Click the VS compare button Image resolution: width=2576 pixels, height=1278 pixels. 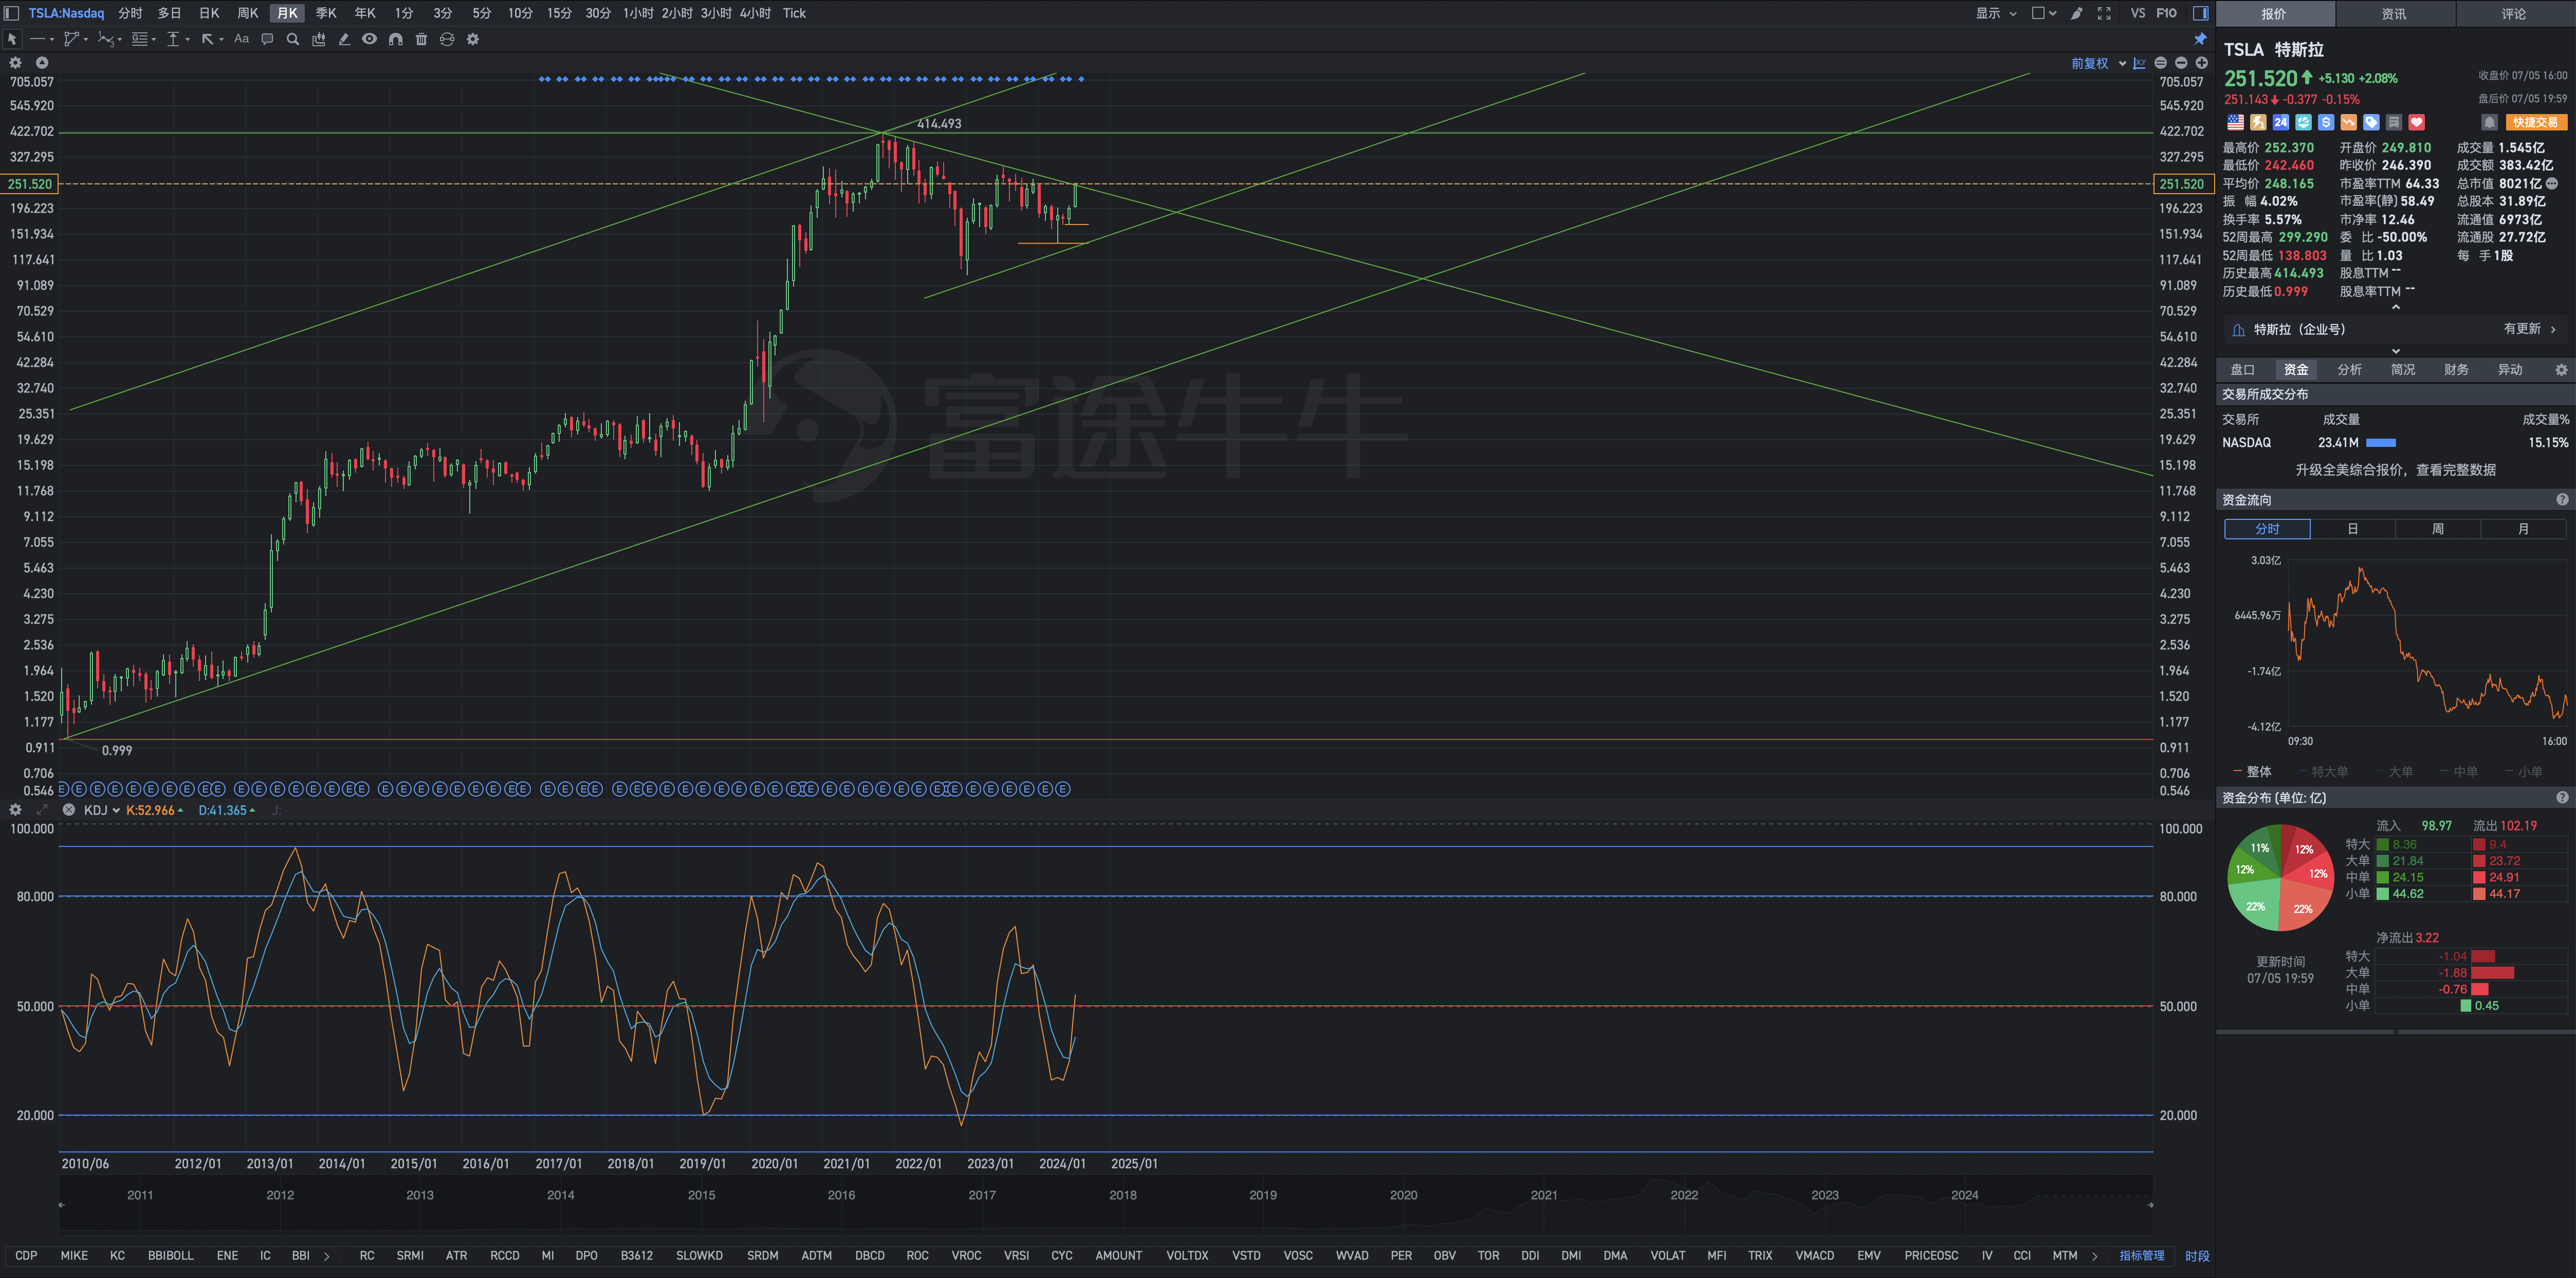coord(2138,13)
